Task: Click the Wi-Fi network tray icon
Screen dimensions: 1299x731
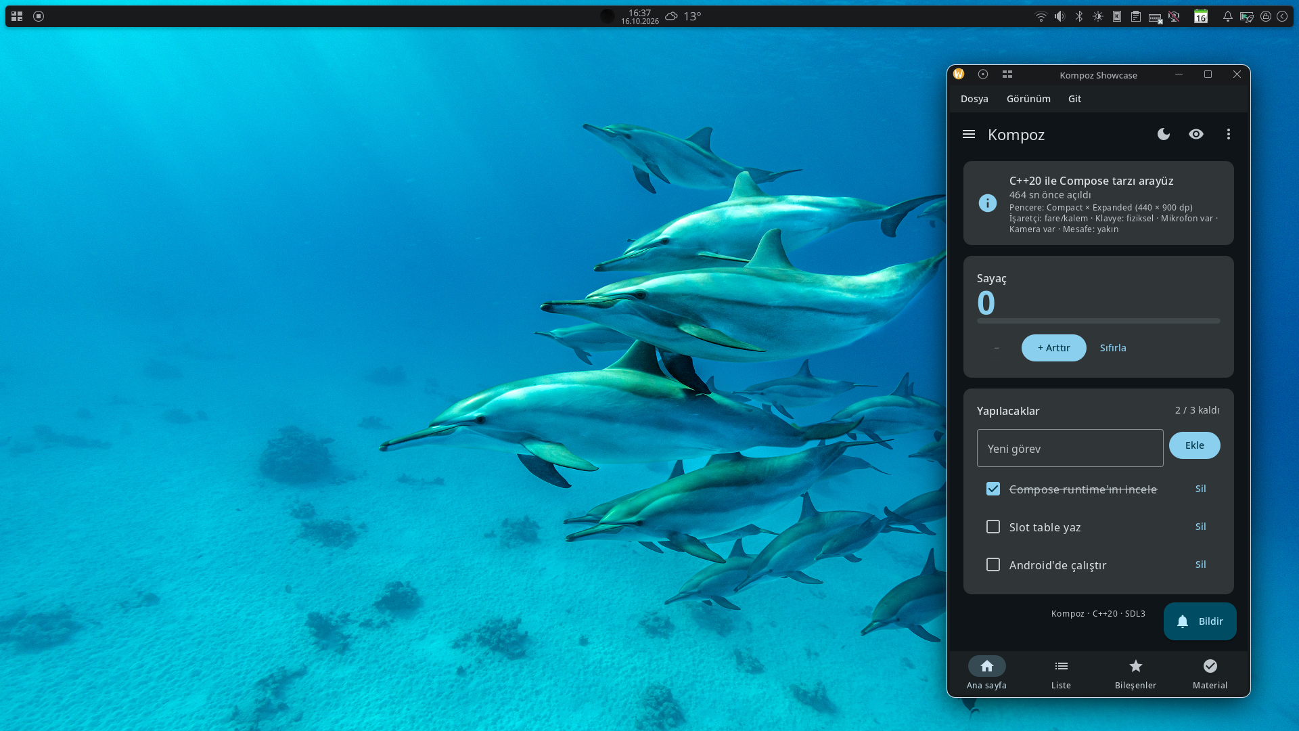Action: click(1041, 16)
